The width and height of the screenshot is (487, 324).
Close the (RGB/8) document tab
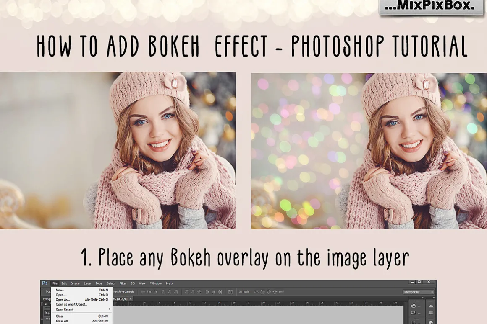pyautogui.click(x=131, y=299)
